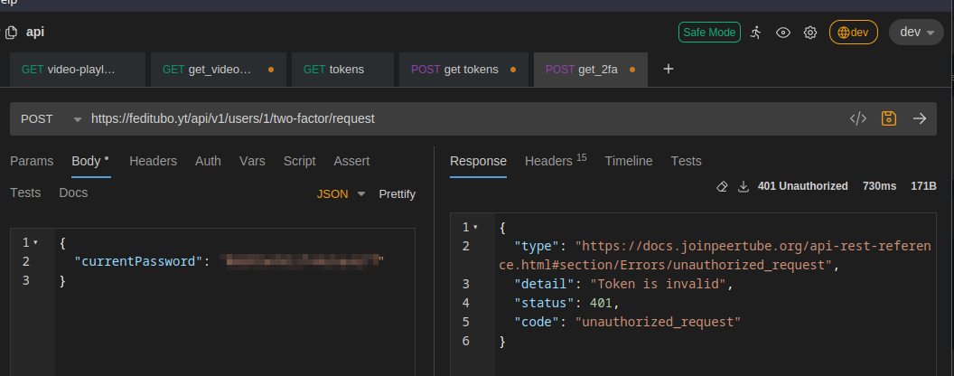Save request with the floppy disk icon
Viewport: 954px width, 376px height.
889,118
